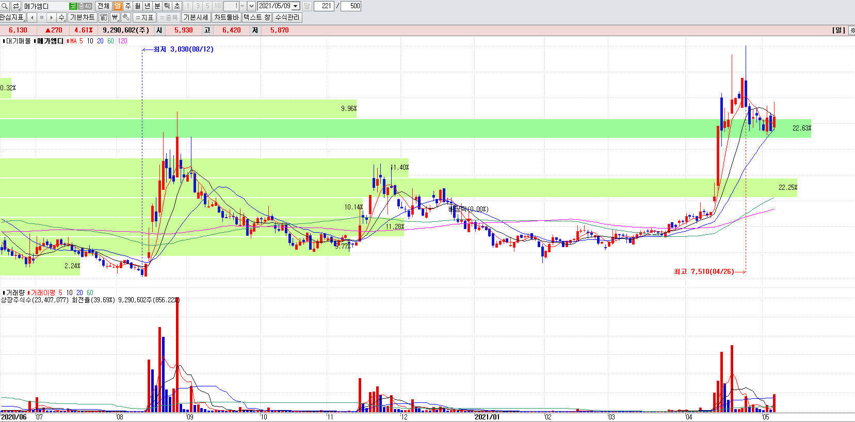Click the 수 toolbar button
Viewport: 855px width, 422px height.
tap(61, 18)
